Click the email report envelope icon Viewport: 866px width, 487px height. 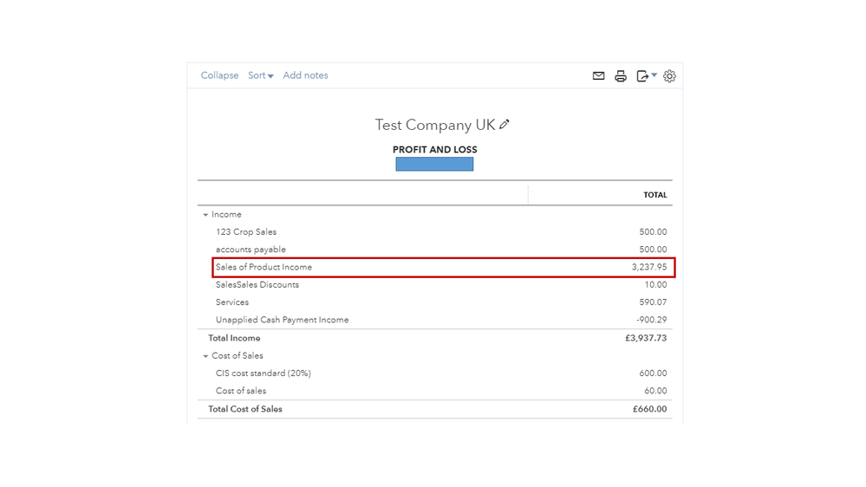(x=598, y=76)
